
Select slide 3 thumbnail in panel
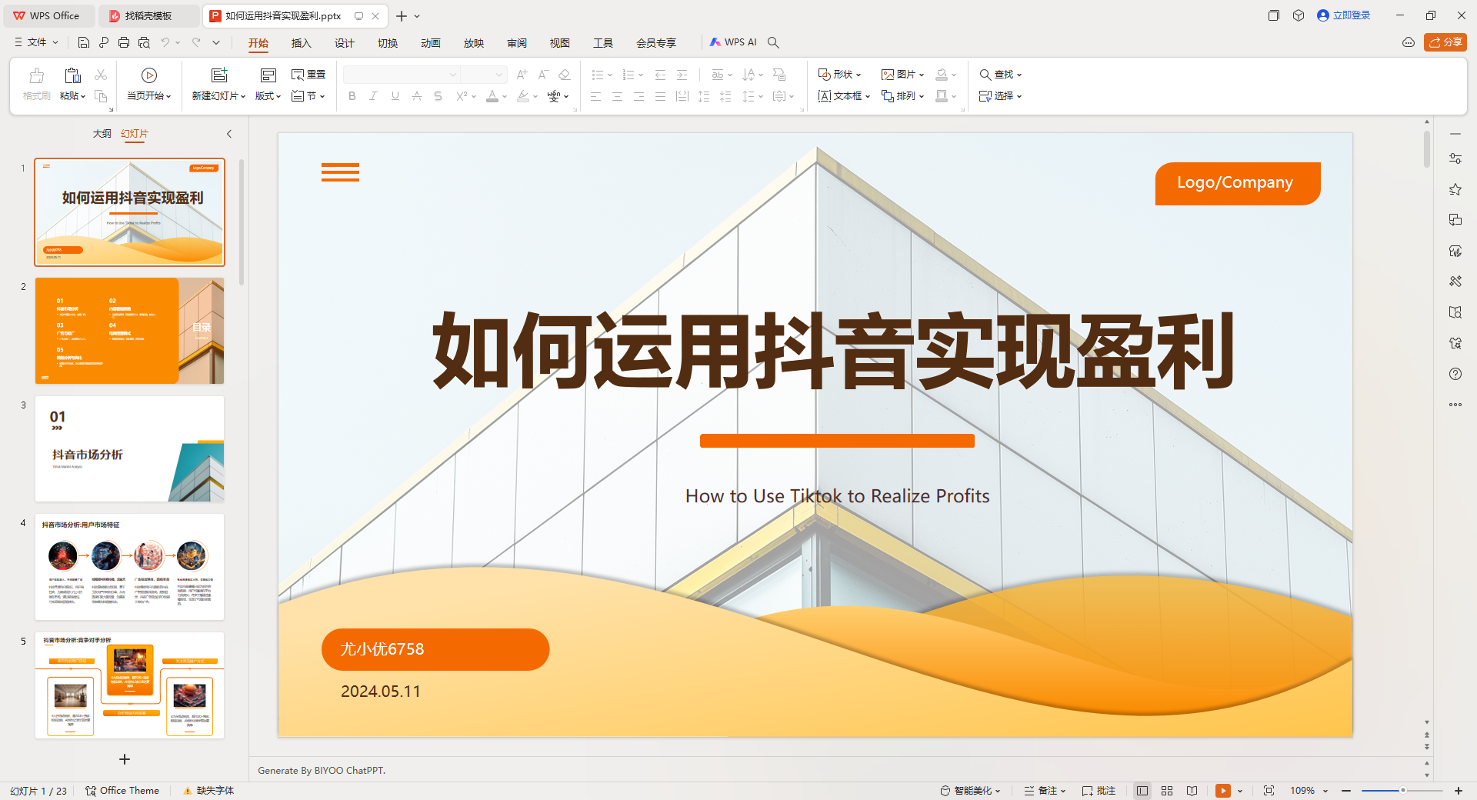pos(129,449)
